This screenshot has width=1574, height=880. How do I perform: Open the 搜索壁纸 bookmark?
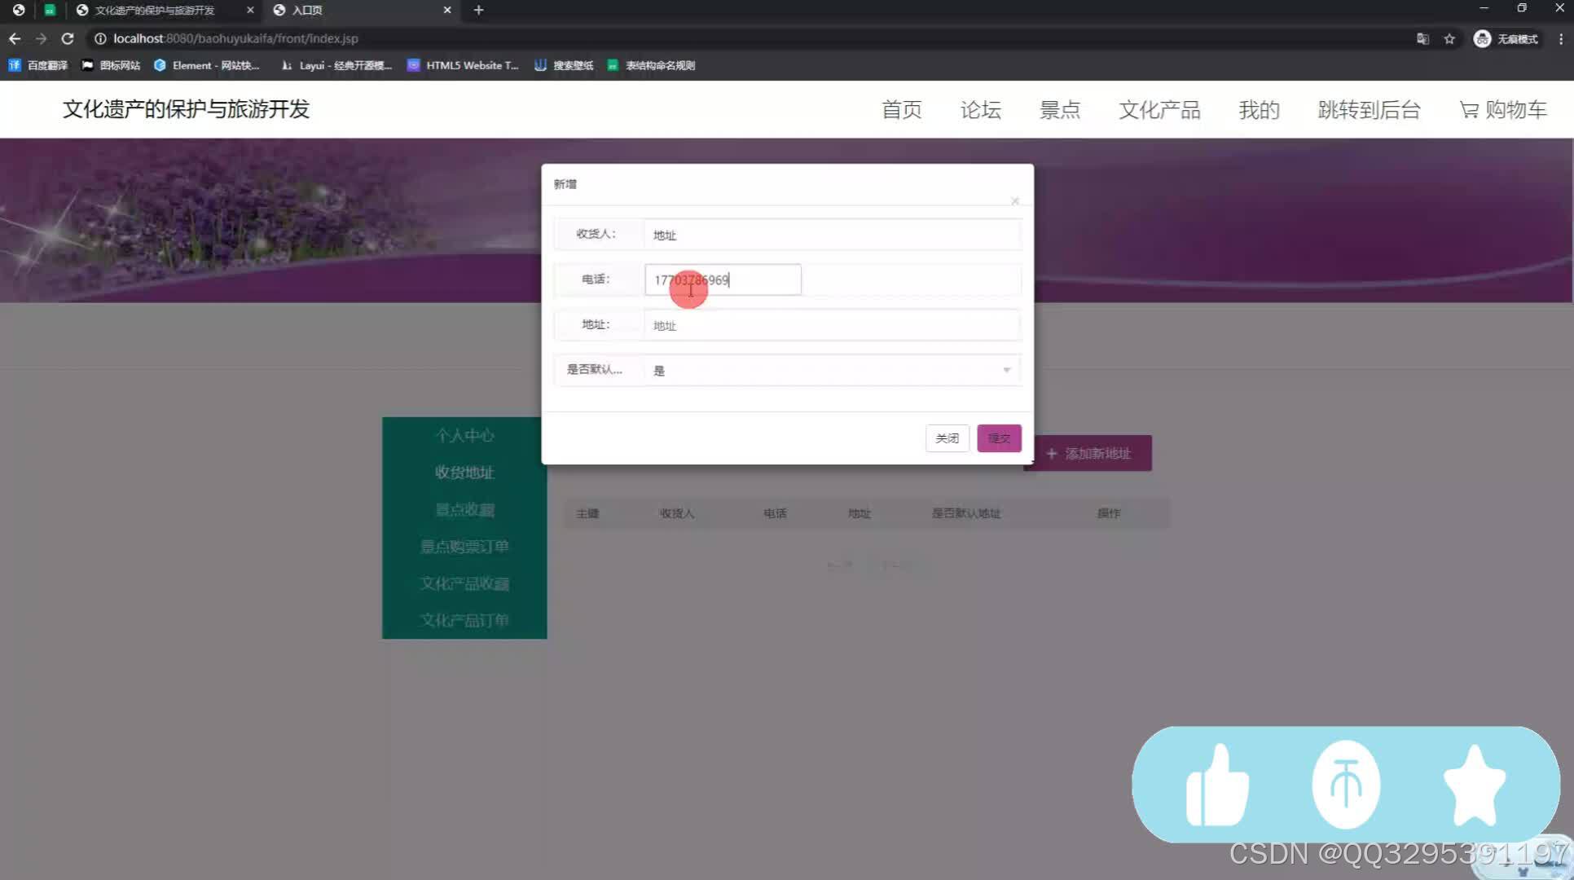click(564, 65)
